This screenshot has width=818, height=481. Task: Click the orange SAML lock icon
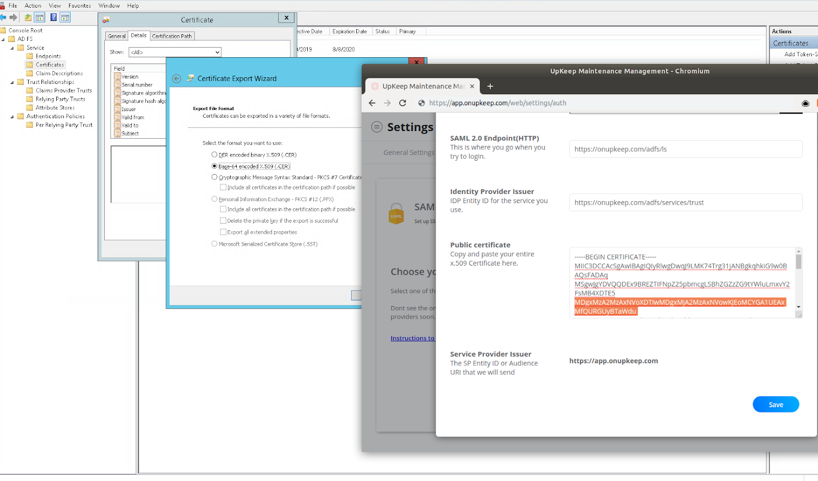(x=396, y=213)
